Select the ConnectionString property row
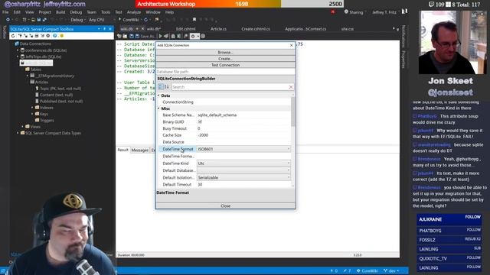490x275 pixels. 224,102
